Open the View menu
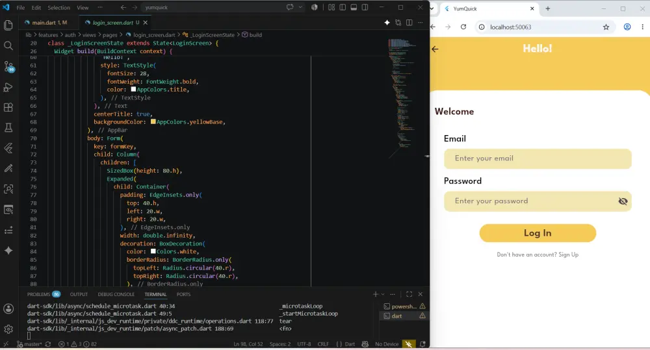 click(83, 7)
